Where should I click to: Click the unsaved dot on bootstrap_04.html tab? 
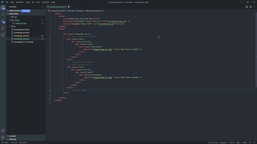(x=69, y=7)
